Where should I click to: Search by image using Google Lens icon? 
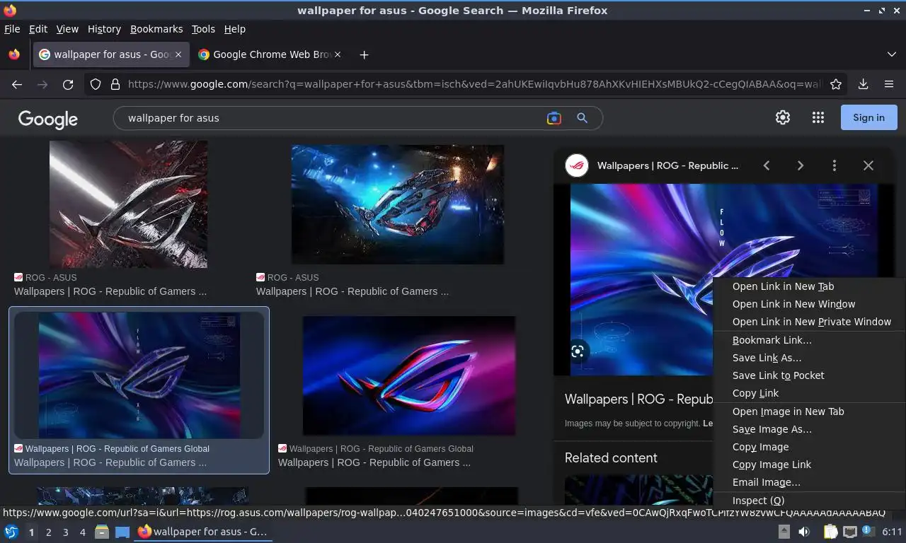point(554,118)
